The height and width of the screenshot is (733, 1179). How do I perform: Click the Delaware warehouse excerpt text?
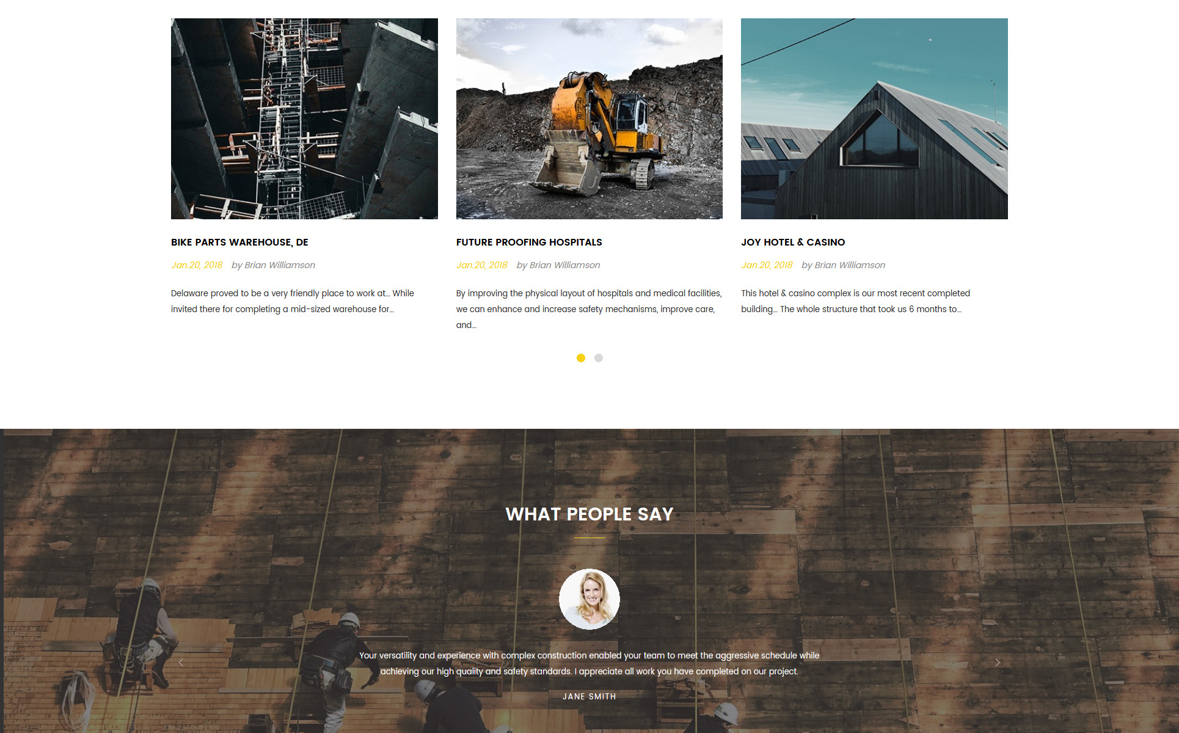tap(293, 301)
